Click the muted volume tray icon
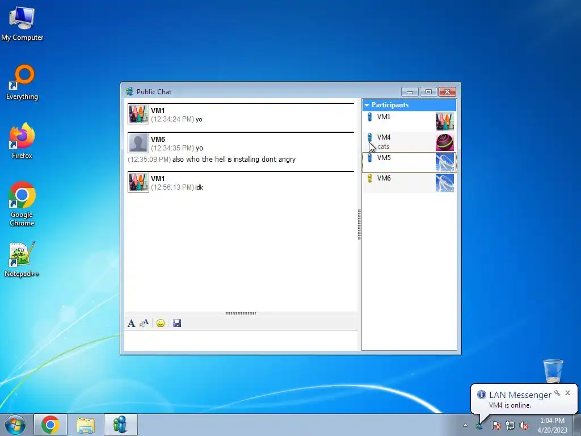 (524, 425)
